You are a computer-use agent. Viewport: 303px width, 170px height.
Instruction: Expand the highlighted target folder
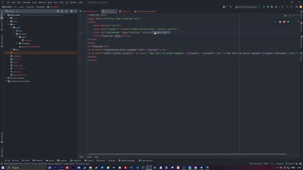(8, 52)
